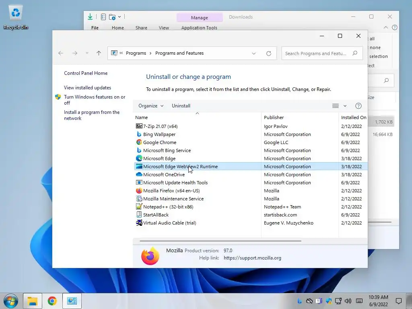Click the Control Panel taskbar button
412x309 pixels.
pyautogui.click(x=72, y=301)
